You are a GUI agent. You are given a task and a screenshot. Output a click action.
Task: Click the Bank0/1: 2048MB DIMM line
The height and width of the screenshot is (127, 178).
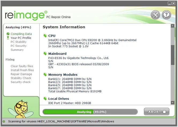(70, 79)
